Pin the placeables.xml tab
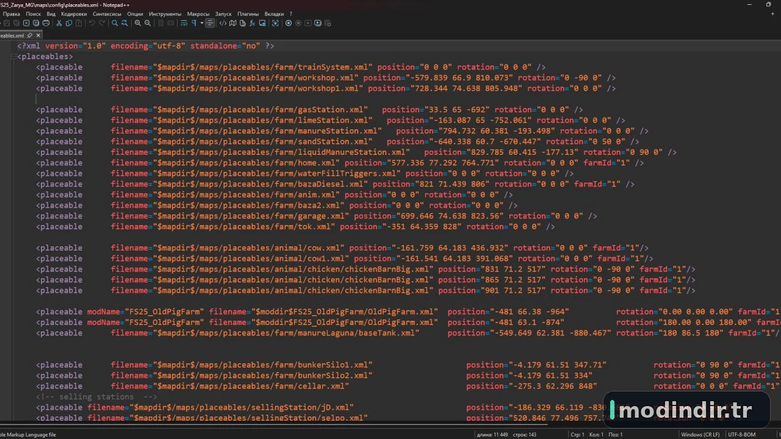The width and height of the screenshot is (781, 439). (x=29, y=35)
